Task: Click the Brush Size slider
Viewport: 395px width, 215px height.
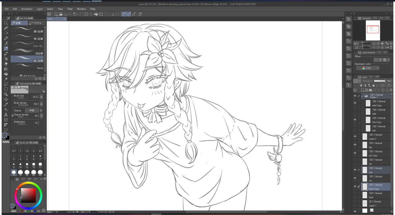Action: pos(23,98)
